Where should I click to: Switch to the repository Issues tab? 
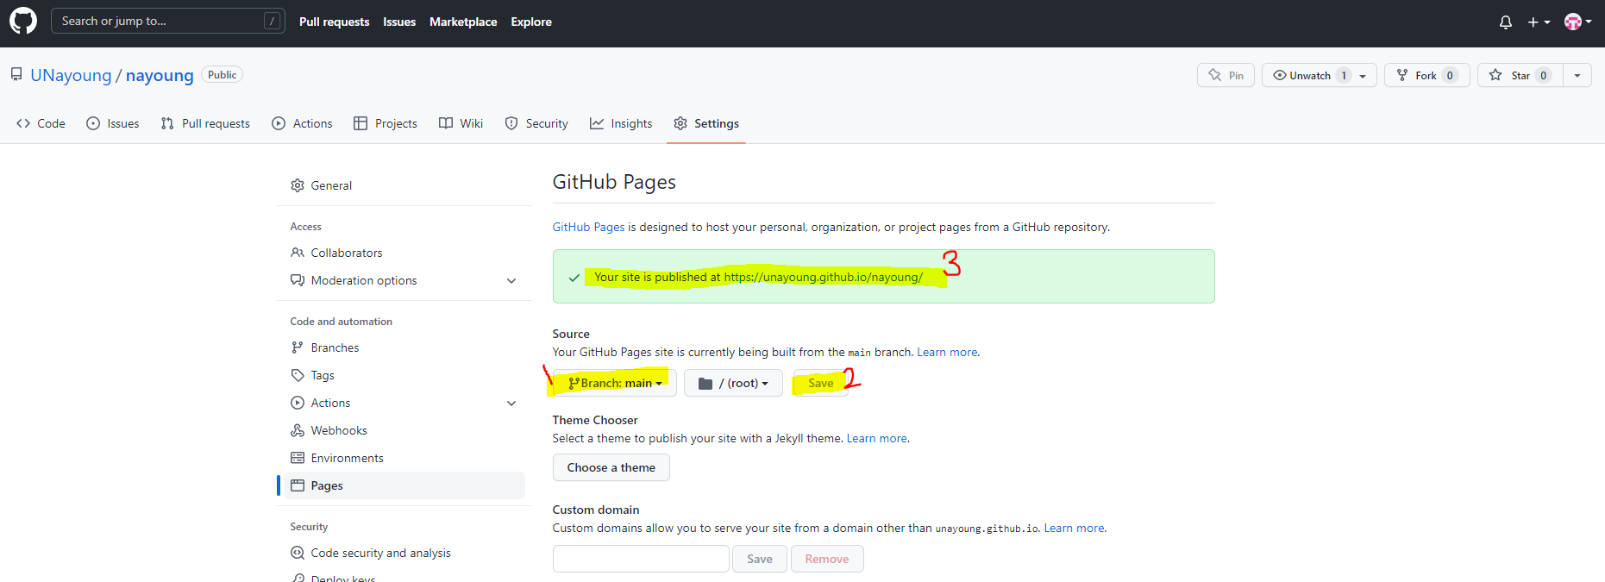113,123
